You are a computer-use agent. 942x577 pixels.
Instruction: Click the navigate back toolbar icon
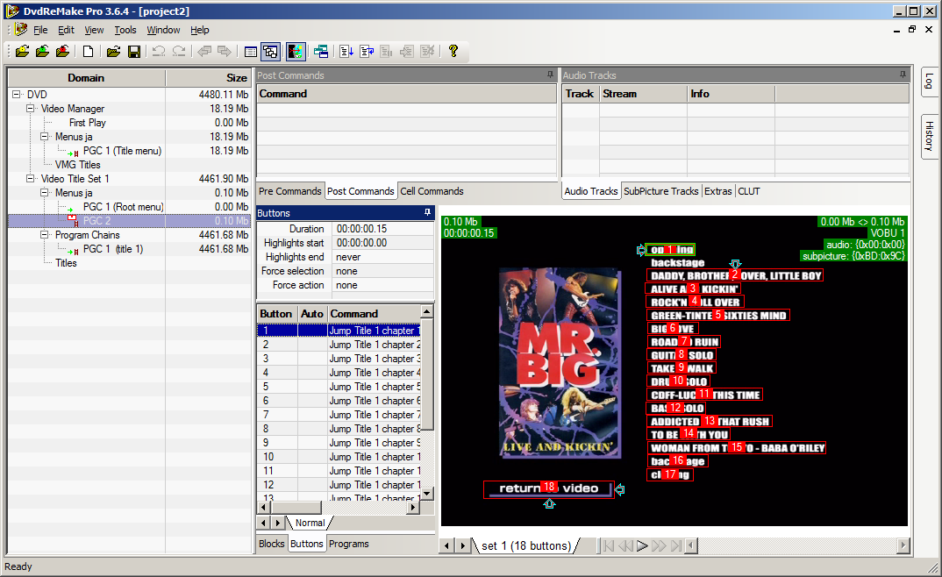pyautogui.click(x=204, y=52)
